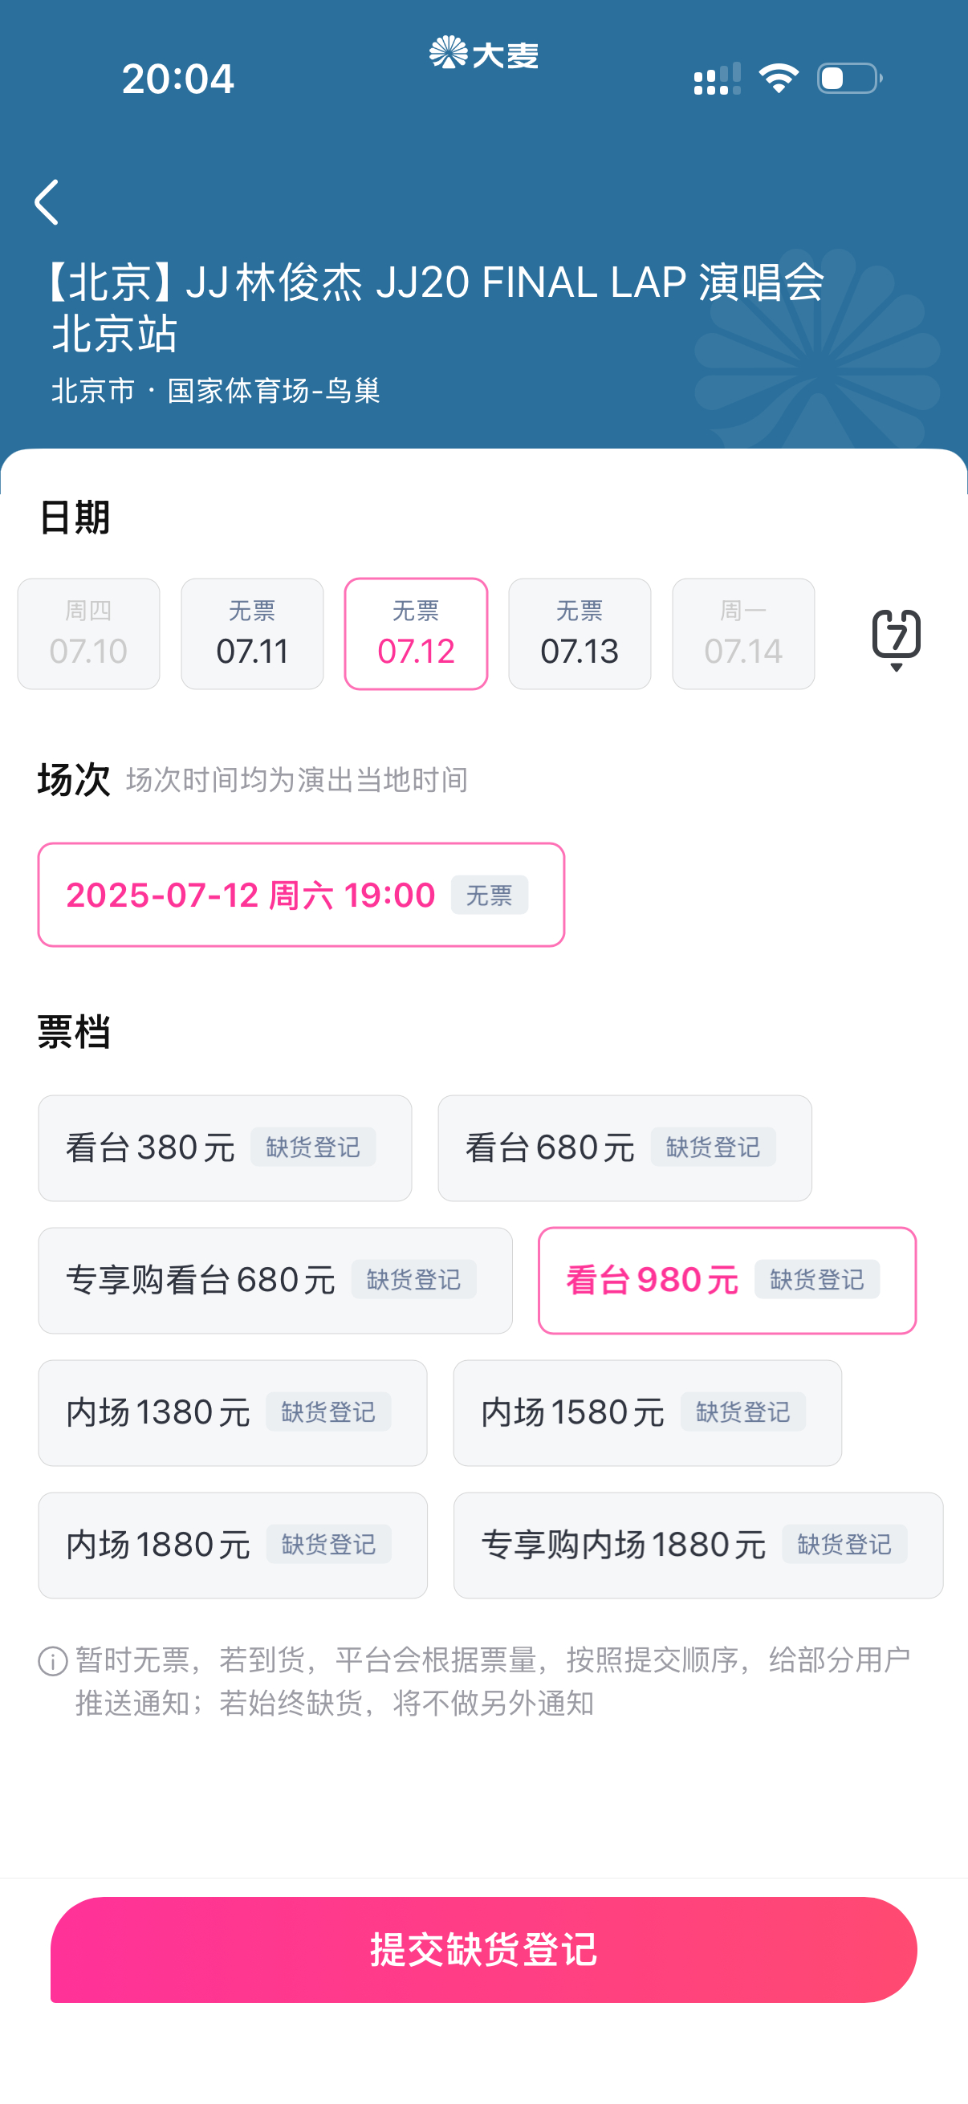968x2104 pixels.
Task: Select the 看台380元 ticket tier
Action: click(x=225, y=1147)
